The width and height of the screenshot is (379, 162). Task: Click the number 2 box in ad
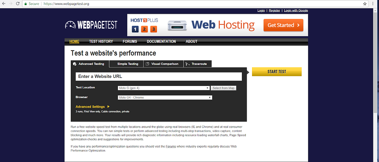click(144, 29)
